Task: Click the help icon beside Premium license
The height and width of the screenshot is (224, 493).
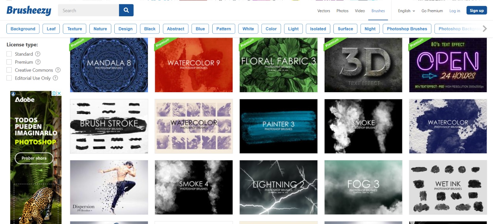Action: click(38, 62)
